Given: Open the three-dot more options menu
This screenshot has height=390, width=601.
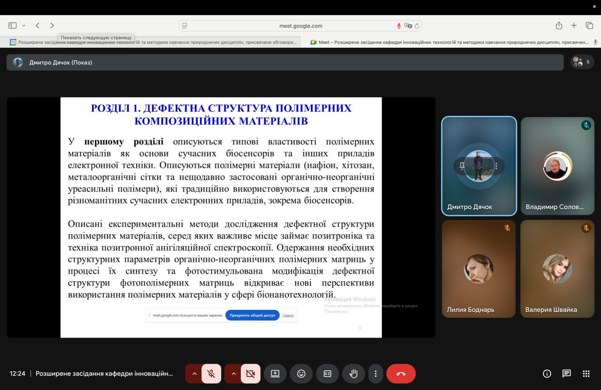Looking at the screenshot, I should 376,374.
